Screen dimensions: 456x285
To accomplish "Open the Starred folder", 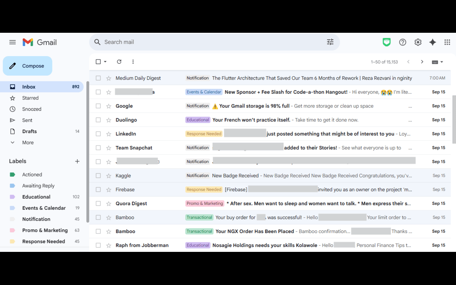I will tap(42, 98).
